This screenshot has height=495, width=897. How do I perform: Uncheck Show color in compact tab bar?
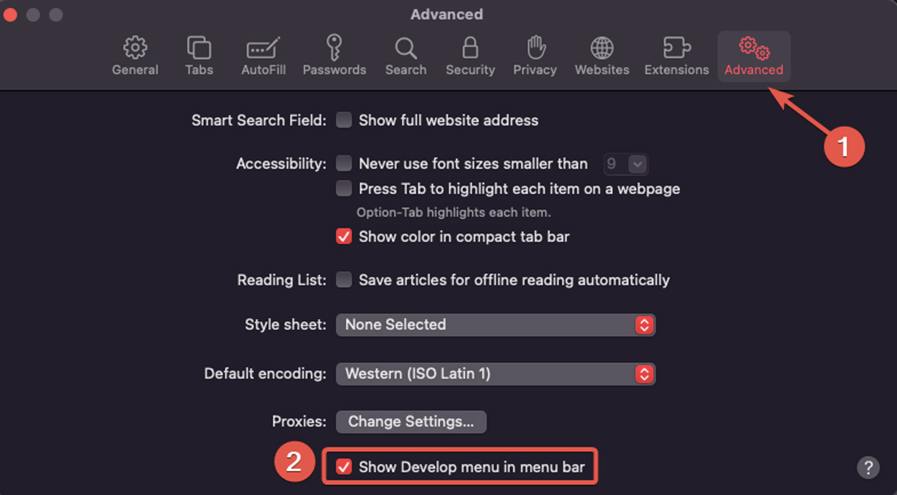[x=343, y=237]
